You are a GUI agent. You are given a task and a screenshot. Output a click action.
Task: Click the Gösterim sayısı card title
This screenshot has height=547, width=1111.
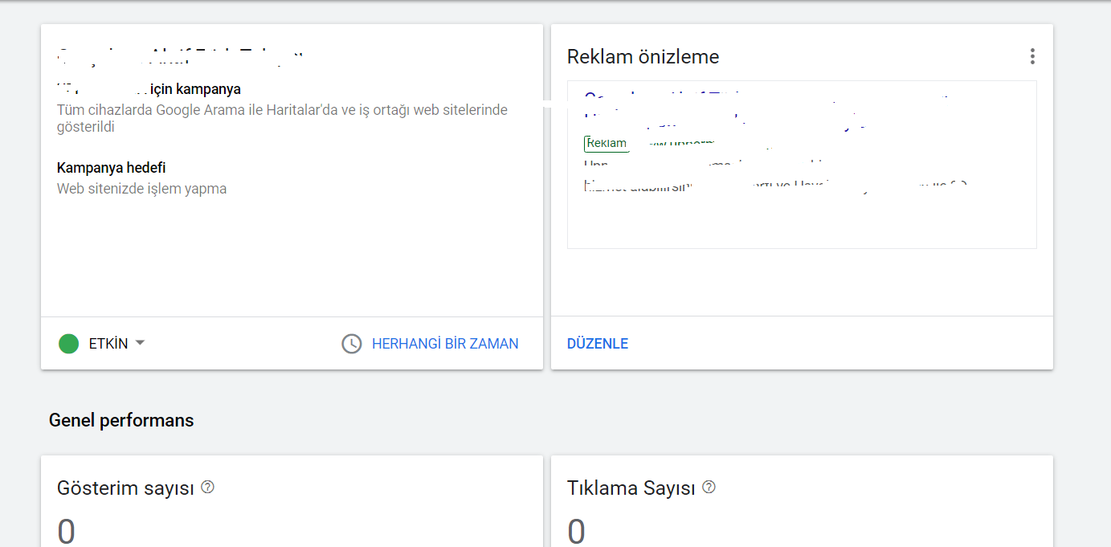point(125,488)
